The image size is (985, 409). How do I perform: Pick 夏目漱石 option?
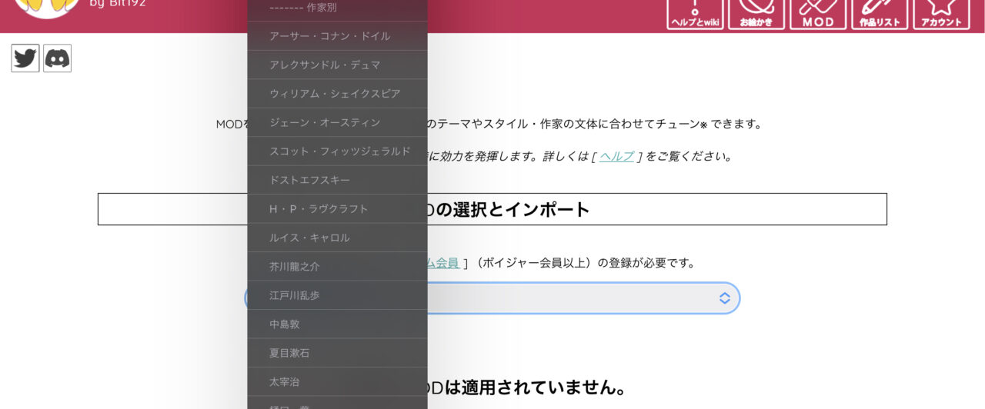coord(337,353)
